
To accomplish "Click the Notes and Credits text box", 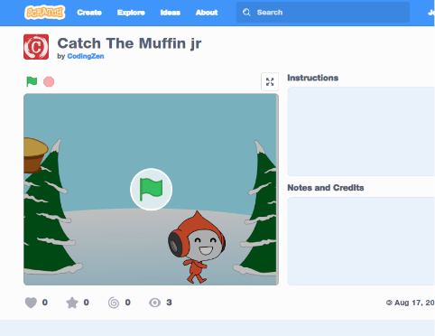I will click(361, 241).
